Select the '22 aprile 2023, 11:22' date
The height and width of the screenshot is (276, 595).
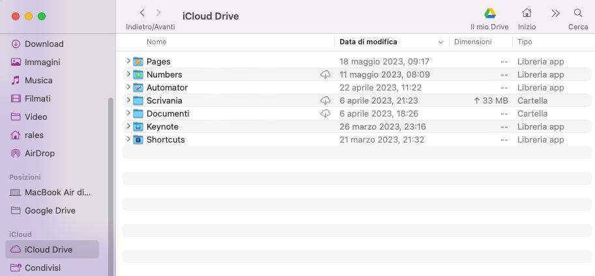(x=381, y=88)
